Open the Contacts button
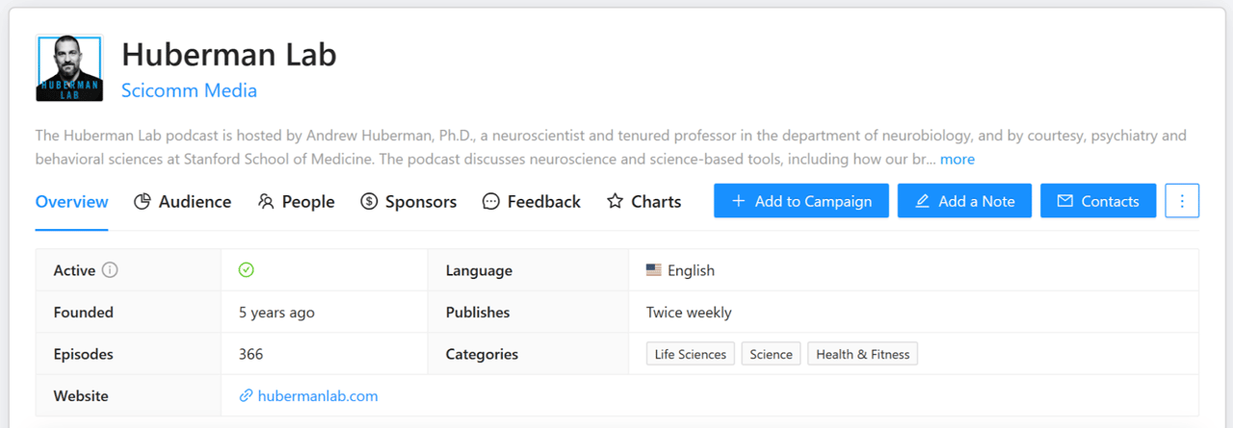Image resolution: width=1233 pixels, height=428 pixels. click(1098, 201)
